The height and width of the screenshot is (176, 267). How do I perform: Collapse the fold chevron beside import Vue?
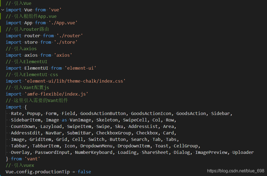click(2, 10)
